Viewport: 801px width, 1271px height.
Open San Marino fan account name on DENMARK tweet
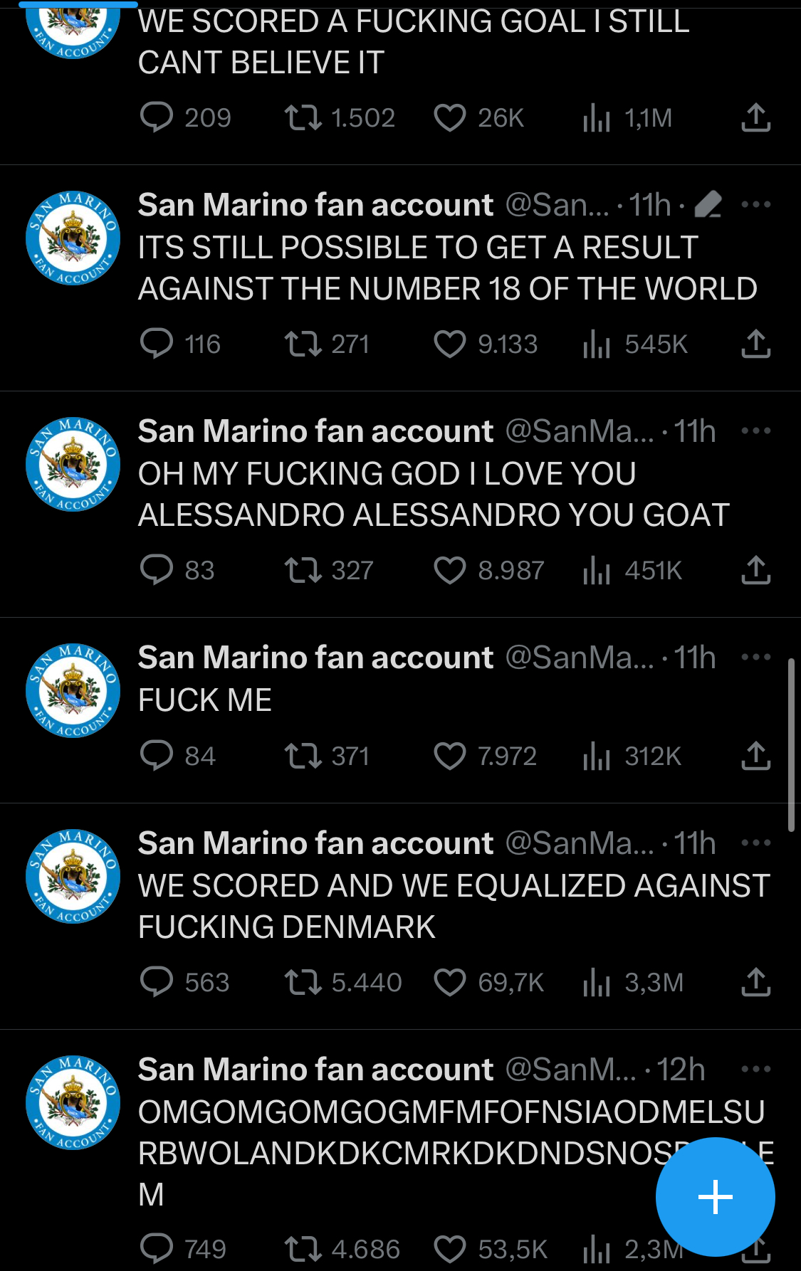[315, 843]
